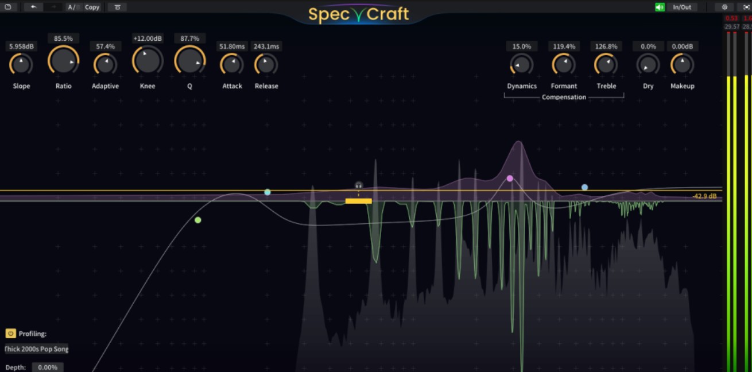Click the In/Out button
The image size is (752, 372).
[x=682, y=7]
